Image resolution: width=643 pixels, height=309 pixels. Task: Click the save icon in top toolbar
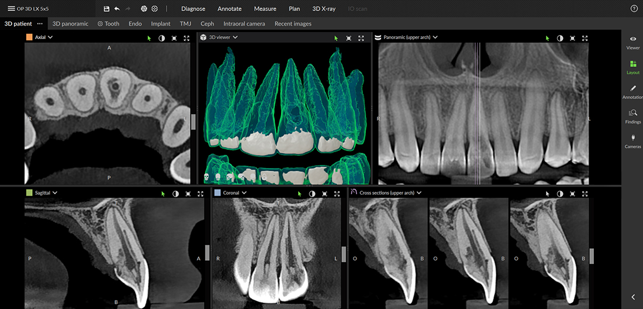(106, 9)
